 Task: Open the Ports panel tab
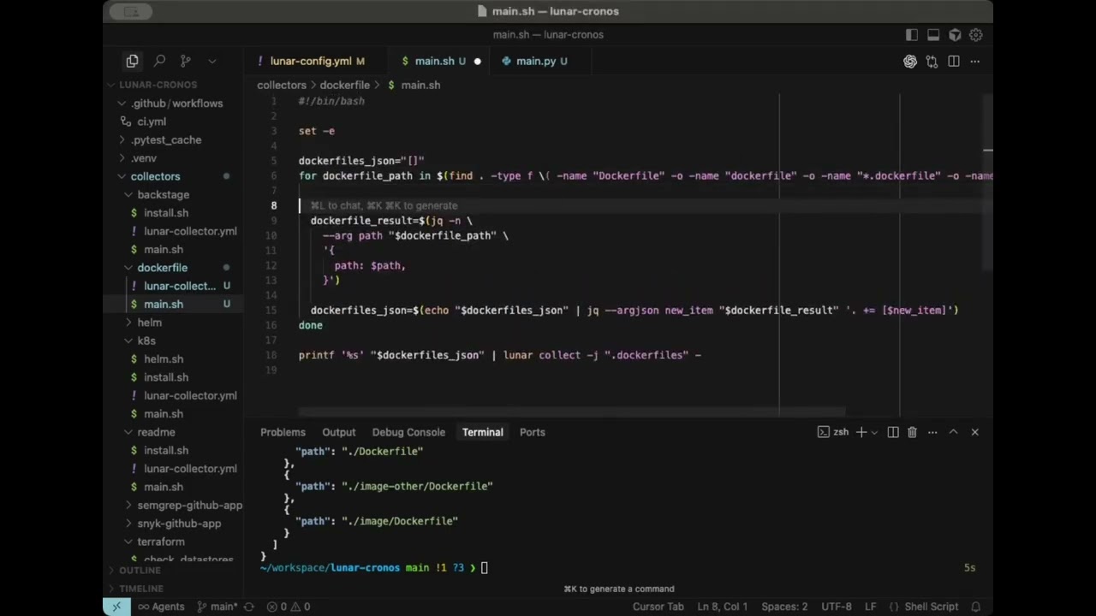[533, 432]
